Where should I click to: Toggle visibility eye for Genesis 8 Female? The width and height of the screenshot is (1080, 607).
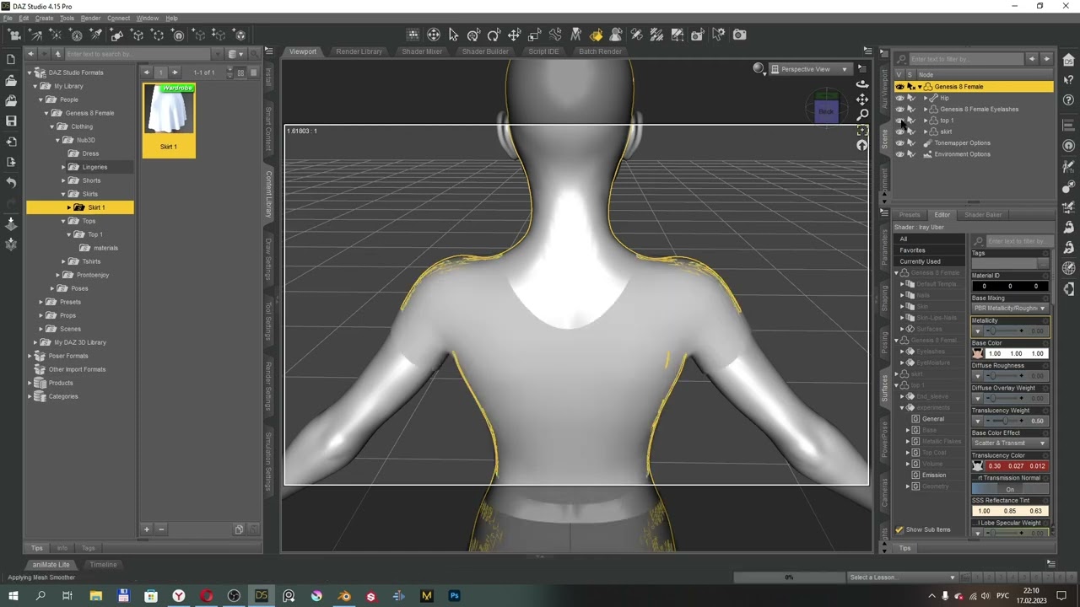899,87
